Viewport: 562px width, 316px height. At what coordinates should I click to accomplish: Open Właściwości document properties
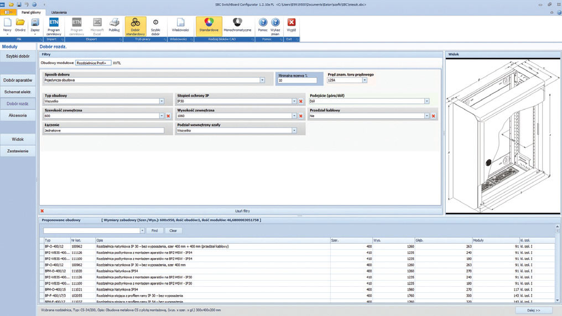180,25
